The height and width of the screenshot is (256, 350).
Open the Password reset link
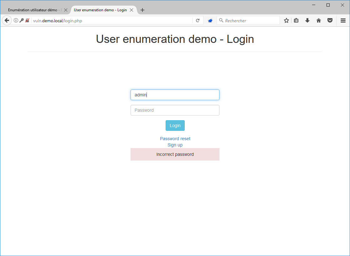click(x=175, y=138)
